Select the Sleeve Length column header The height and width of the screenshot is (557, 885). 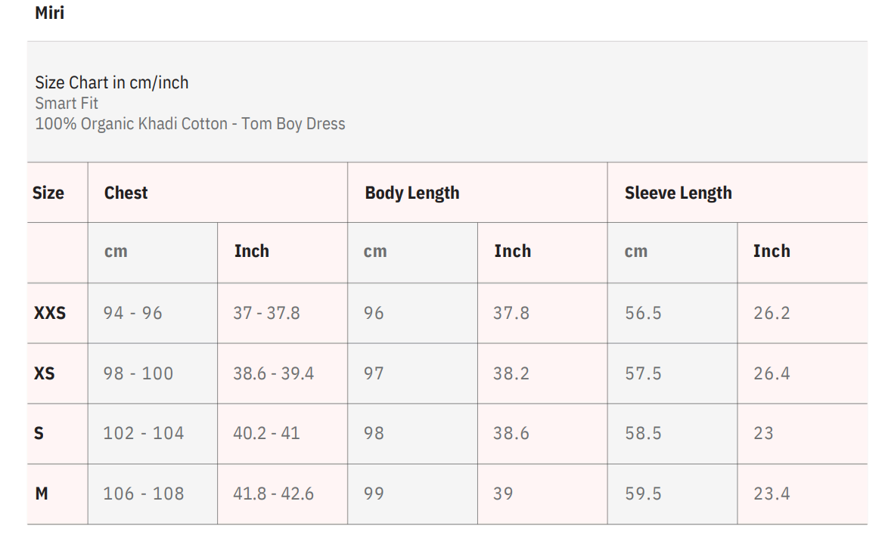click(678, 193)
